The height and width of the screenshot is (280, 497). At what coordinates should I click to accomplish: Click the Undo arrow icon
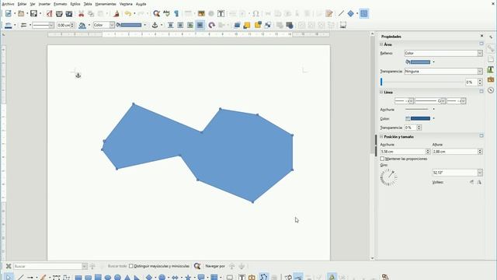point(127,14)
